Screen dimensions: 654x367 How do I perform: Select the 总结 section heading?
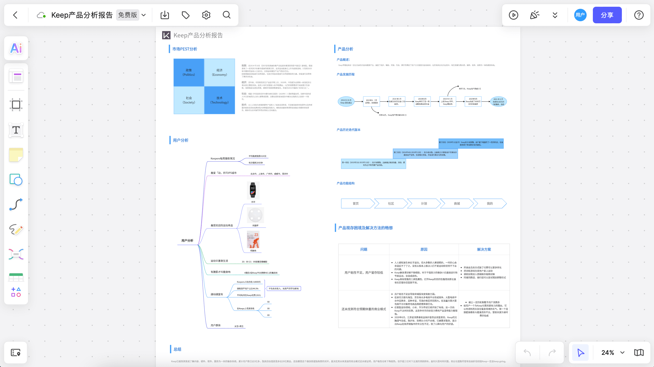click(177, 349)
